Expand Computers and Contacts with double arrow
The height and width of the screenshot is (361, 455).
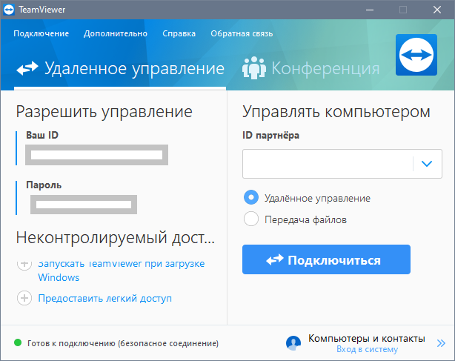tap(441, 343)
